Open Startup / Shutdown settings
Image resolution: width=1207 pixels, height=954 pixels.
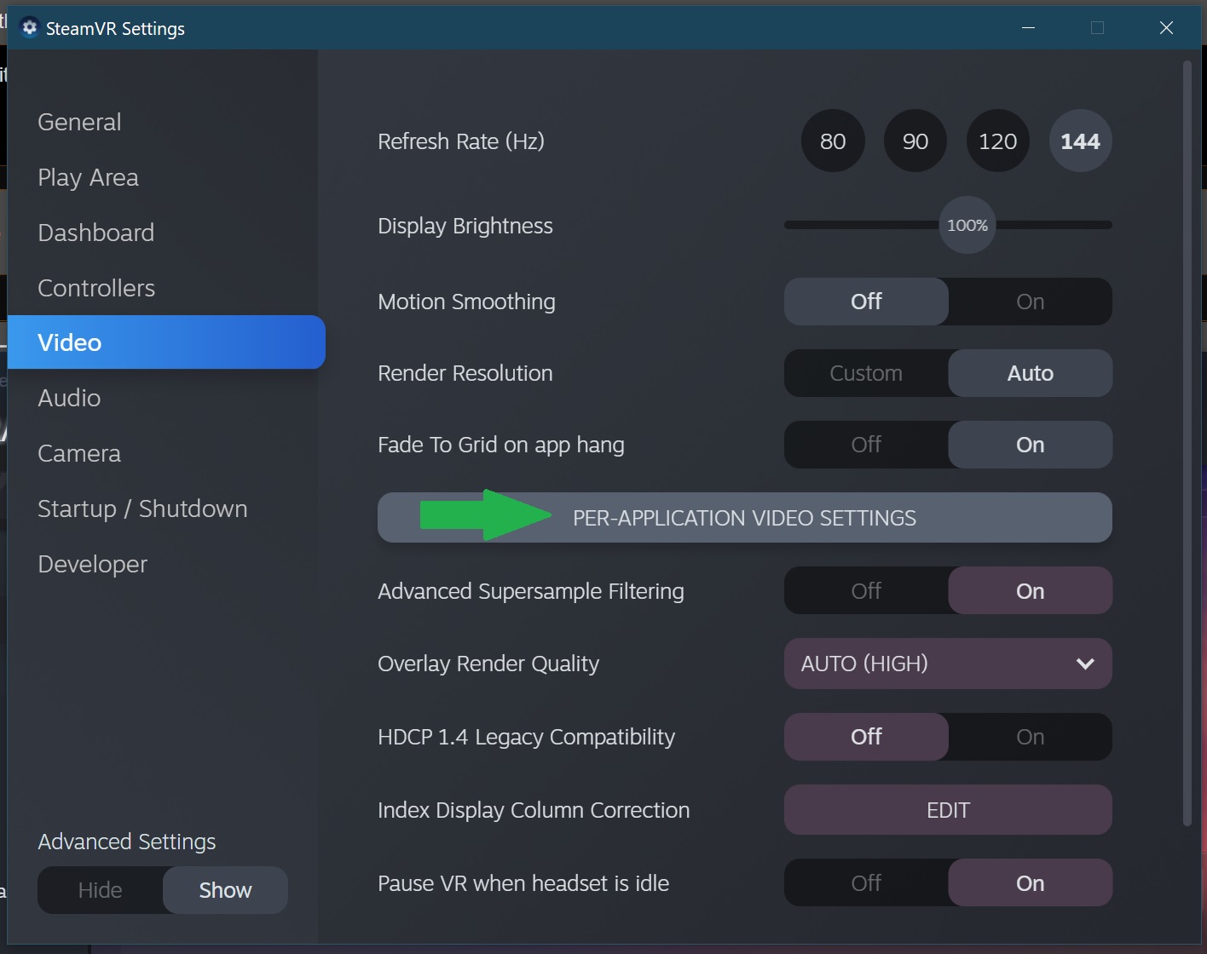(x=142, y=509)
